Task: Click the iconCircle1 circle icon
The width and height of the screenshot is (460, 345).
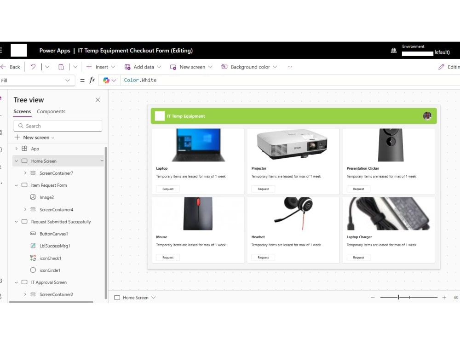Action: click(x=33, y=270)
